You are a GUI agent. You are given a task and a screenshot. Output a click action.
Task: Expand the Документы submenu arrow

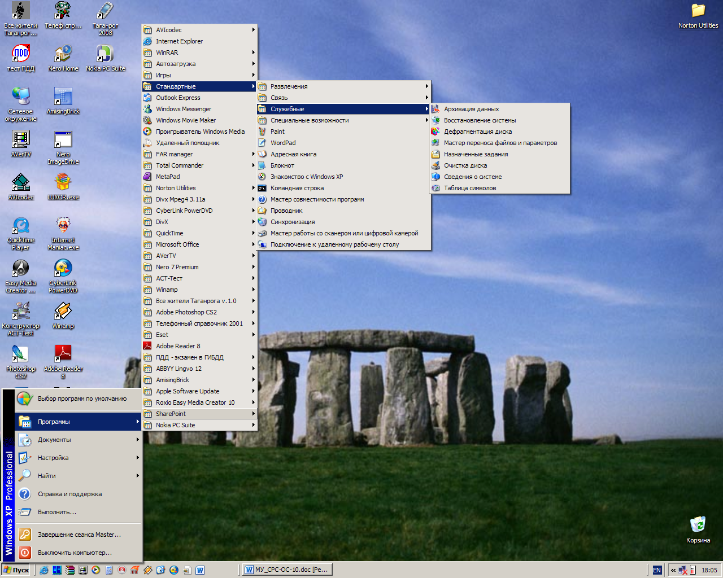(x=137, y=440)
